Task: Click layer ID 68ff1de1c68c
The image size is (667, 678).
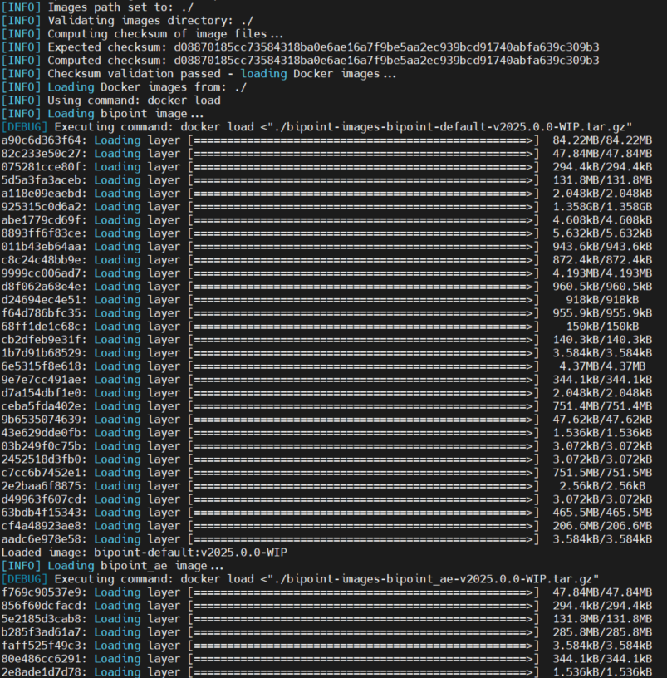Action: point(41,327)
